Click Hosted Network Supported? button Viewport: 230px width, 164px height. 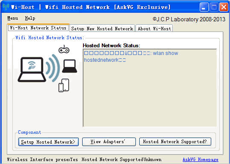(x=175, y=141)
